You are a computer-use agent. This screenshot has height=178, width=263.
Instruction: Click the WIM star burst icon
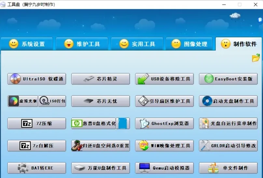coord(144,145)
